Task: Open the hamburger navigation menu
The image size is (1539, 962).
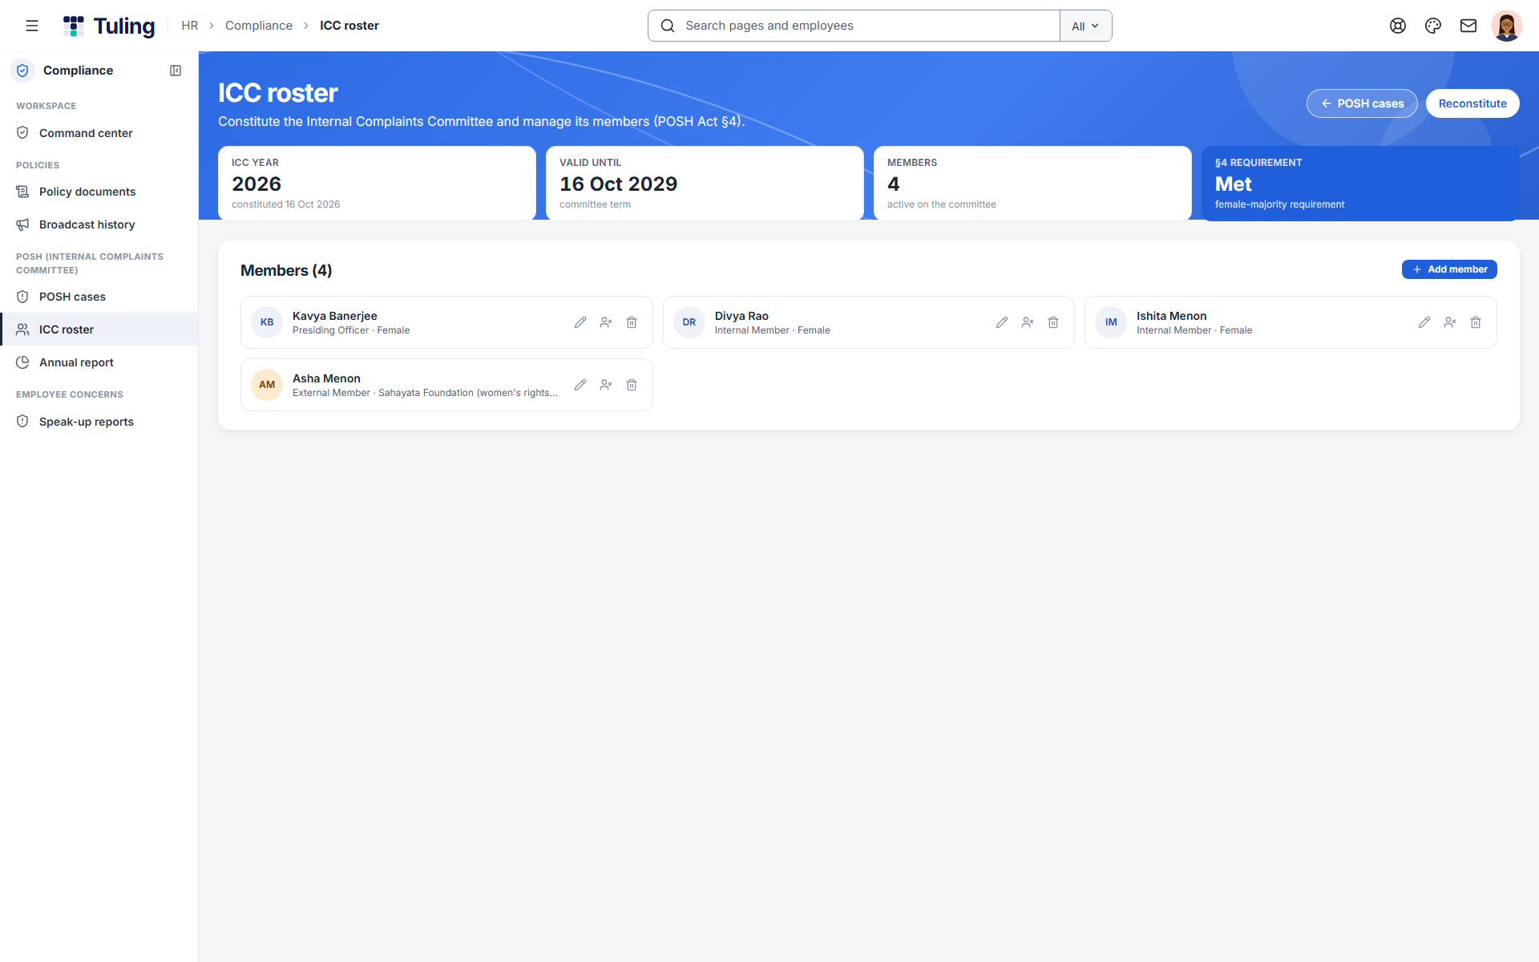Action: (x=32, y=26)
